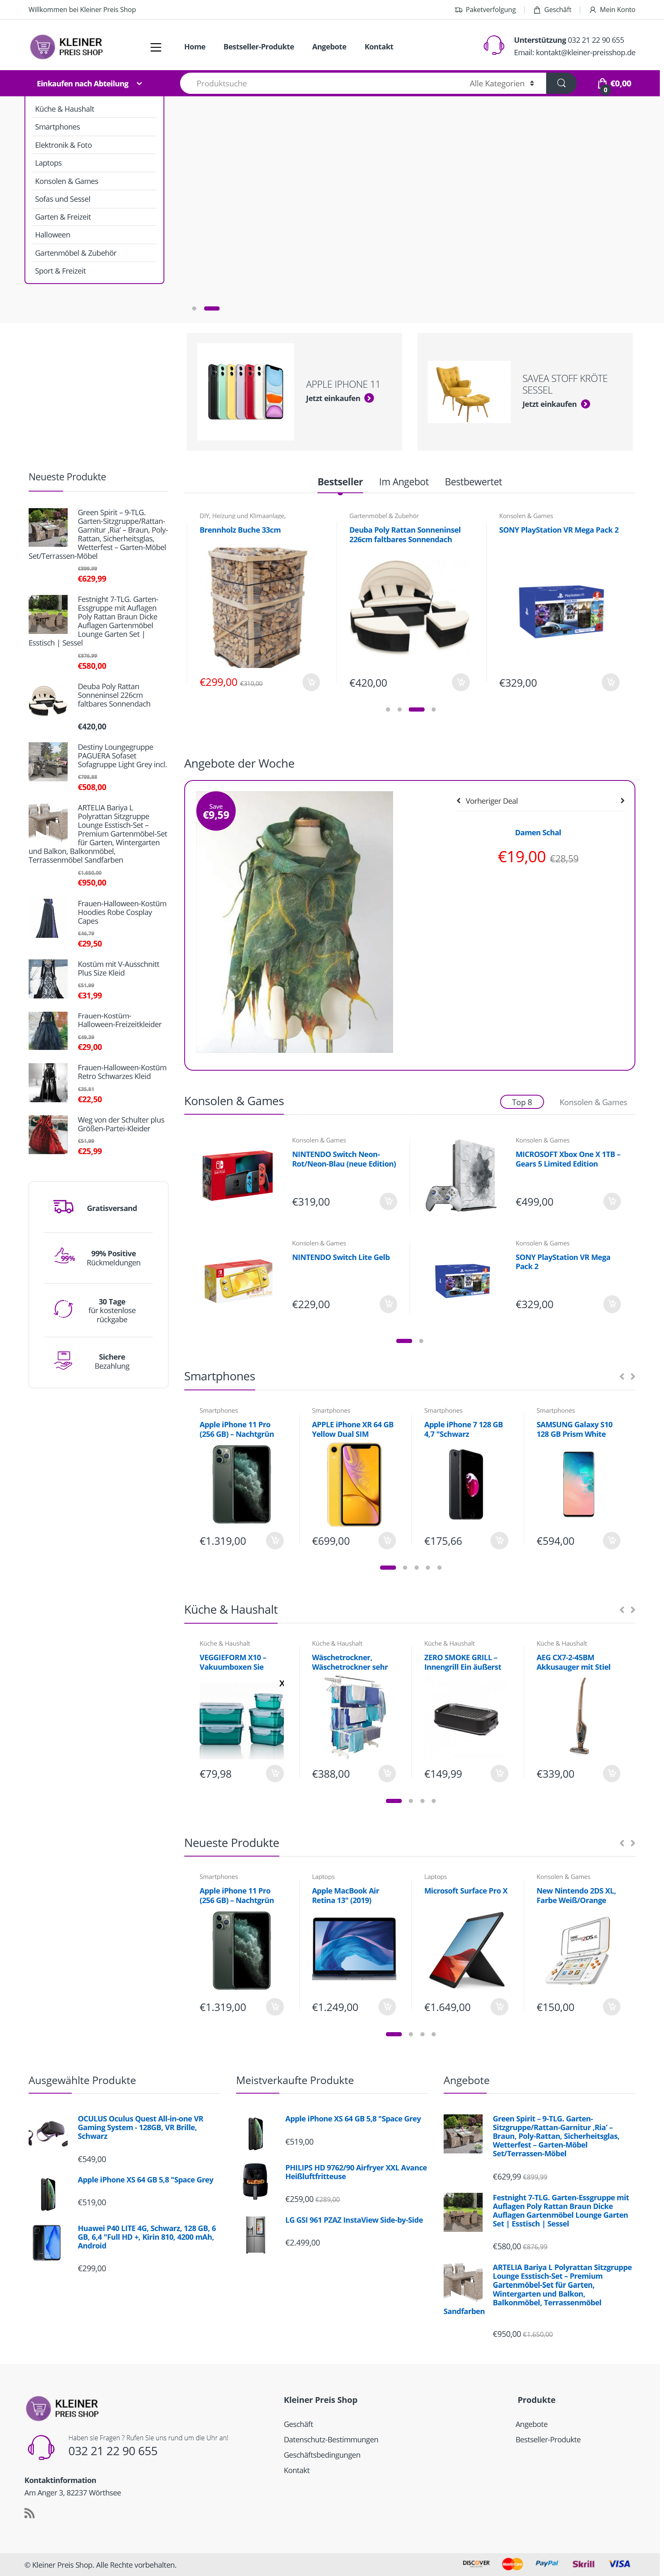Select second Konsolen & Games carousel dot

(421, 1341)
